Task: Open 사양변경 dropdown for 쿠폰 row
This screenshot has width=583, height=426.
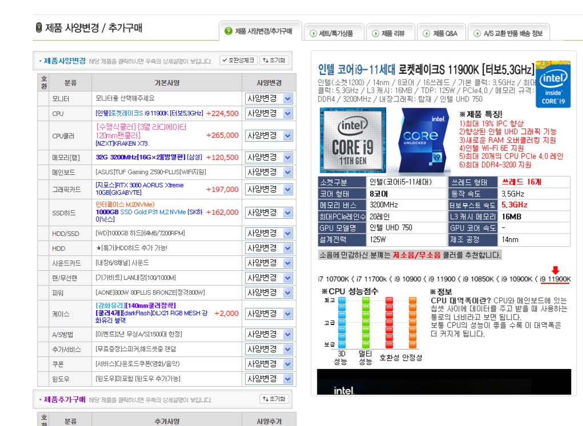Action: 269,364
